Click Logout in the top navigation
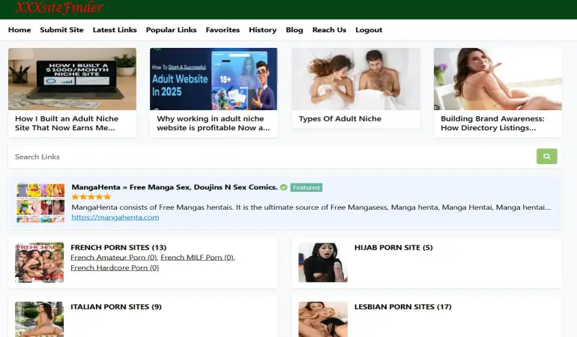Viewport: 577px width, 337px height. pyautogui.click(x=369, y=30)
